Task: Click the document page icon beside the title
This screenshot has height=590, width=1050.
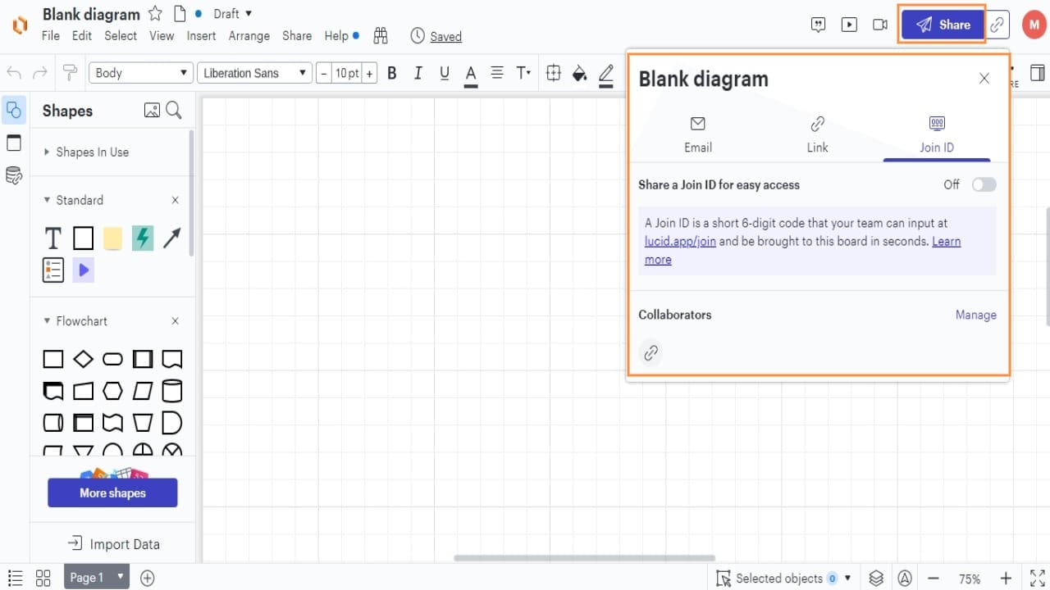Action: 180,14
